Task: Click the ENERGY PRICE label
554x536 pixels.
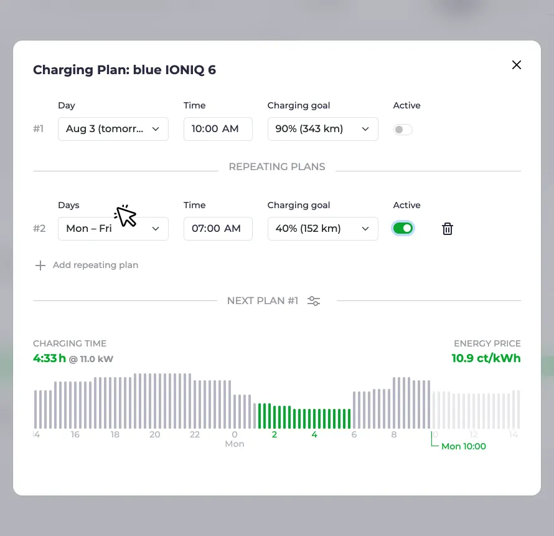Action: (x=487, y=343)
